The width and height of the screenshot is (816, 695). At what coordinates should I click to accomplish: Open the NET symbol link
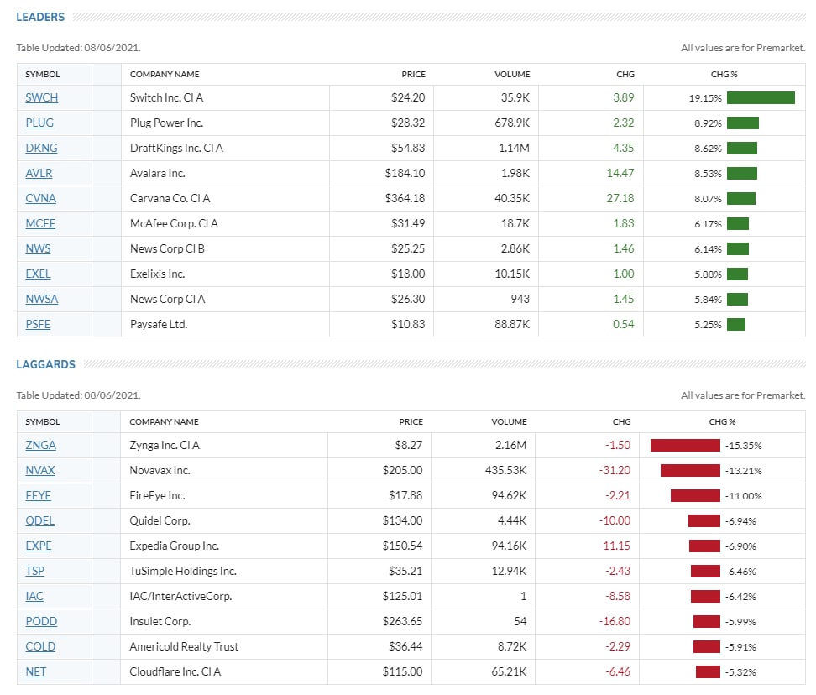tap(36, 672)
